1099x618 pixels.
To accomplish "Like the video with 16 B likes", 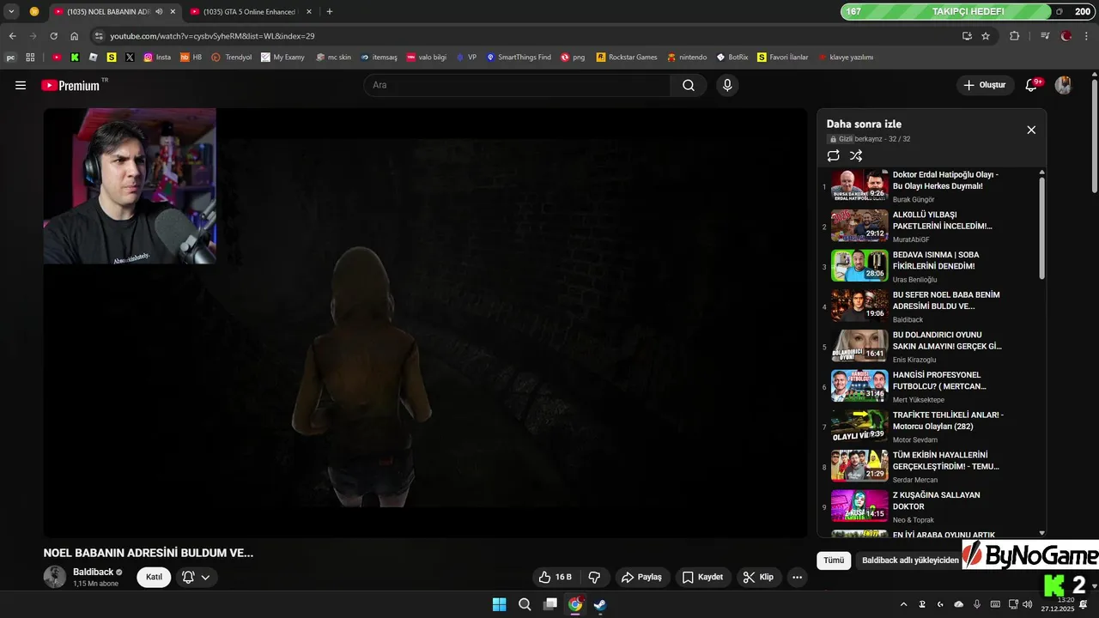I will pyautogui.click(x=555, y=577).
